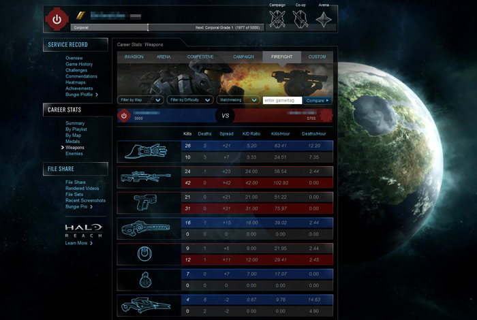Screen dimensions: 477x320
Task: Click the enter gamertag input field
Action: [282, 100]
